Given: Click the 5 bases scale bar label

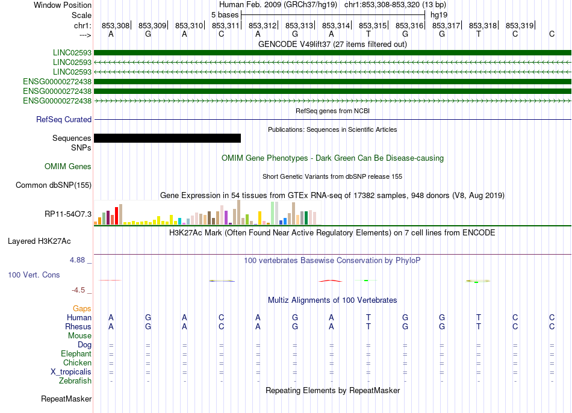Looking at the screenshot, I should pos(225,15).
